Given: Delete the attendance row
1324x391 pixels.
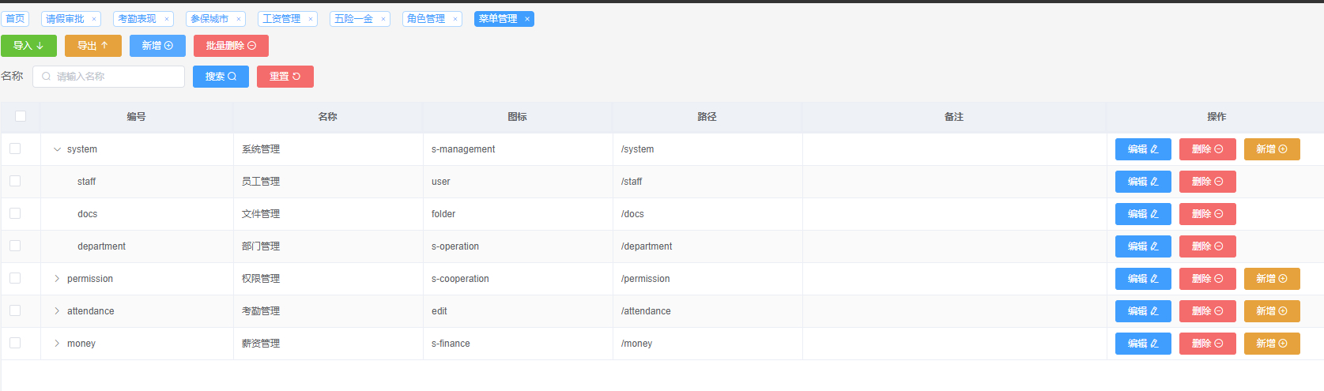Looking at the screenshot, I should (x=1208, y=311).
